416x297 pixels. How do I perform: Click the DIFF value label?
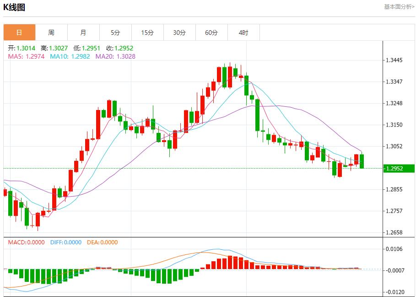[66, 242]
